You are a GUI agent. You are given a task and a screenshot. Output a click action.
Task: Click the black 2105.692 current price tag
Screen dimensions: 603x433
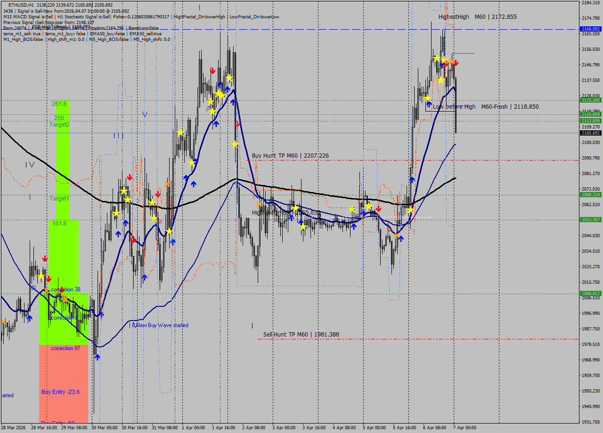coord(590,133)
